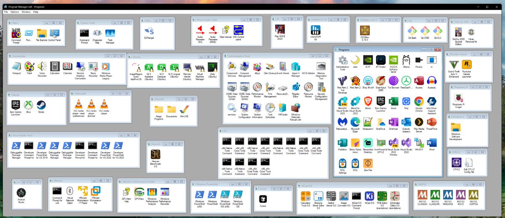
Task: Open Virtual Machine Manager in Ubuntu group
Action: [200, 68]
